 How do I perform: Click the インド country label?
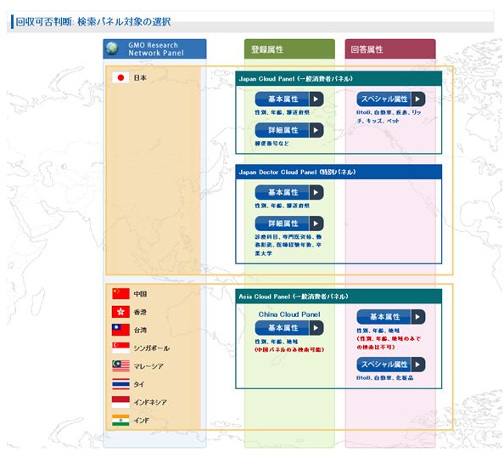click(x=142, y=420)
